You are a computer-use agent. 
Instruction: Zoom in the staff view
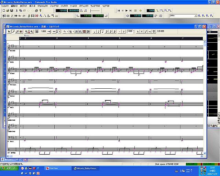32,32
